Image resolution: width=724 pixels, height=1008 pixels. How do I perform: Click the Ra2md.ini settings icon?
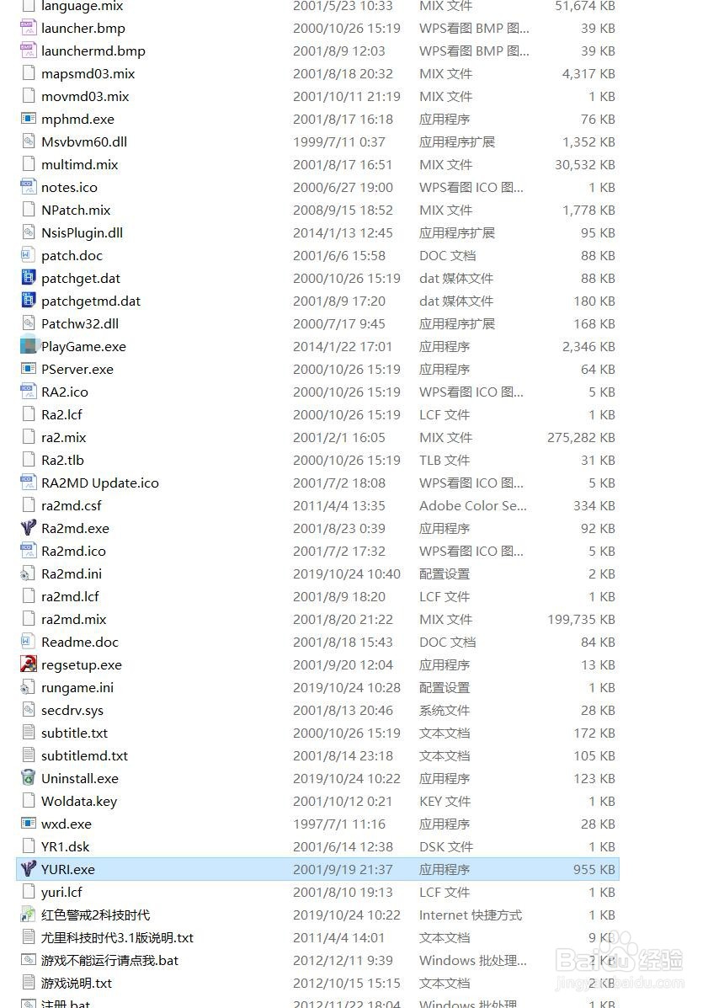point(29,574)
